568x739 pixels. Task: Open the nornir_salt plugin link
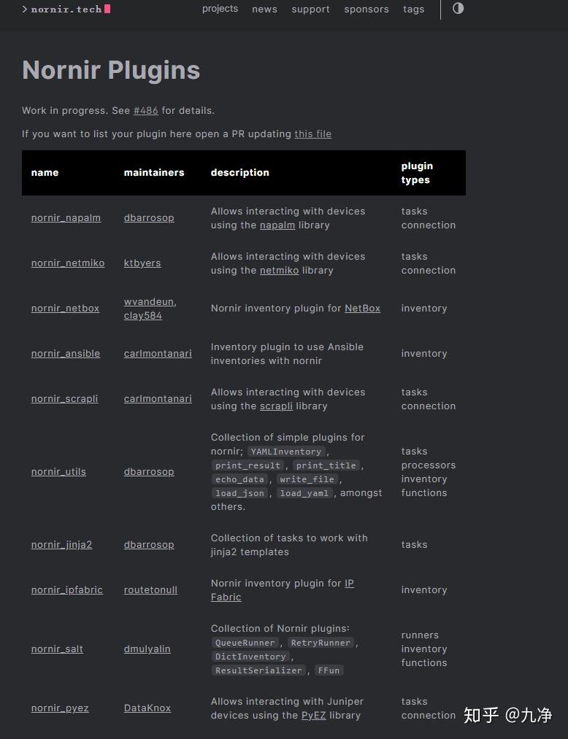tap(57, 649)
